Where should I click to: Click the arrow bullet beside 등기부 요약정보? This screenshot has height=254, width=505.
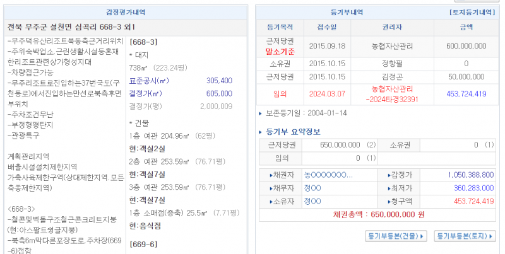pos(262,132)
